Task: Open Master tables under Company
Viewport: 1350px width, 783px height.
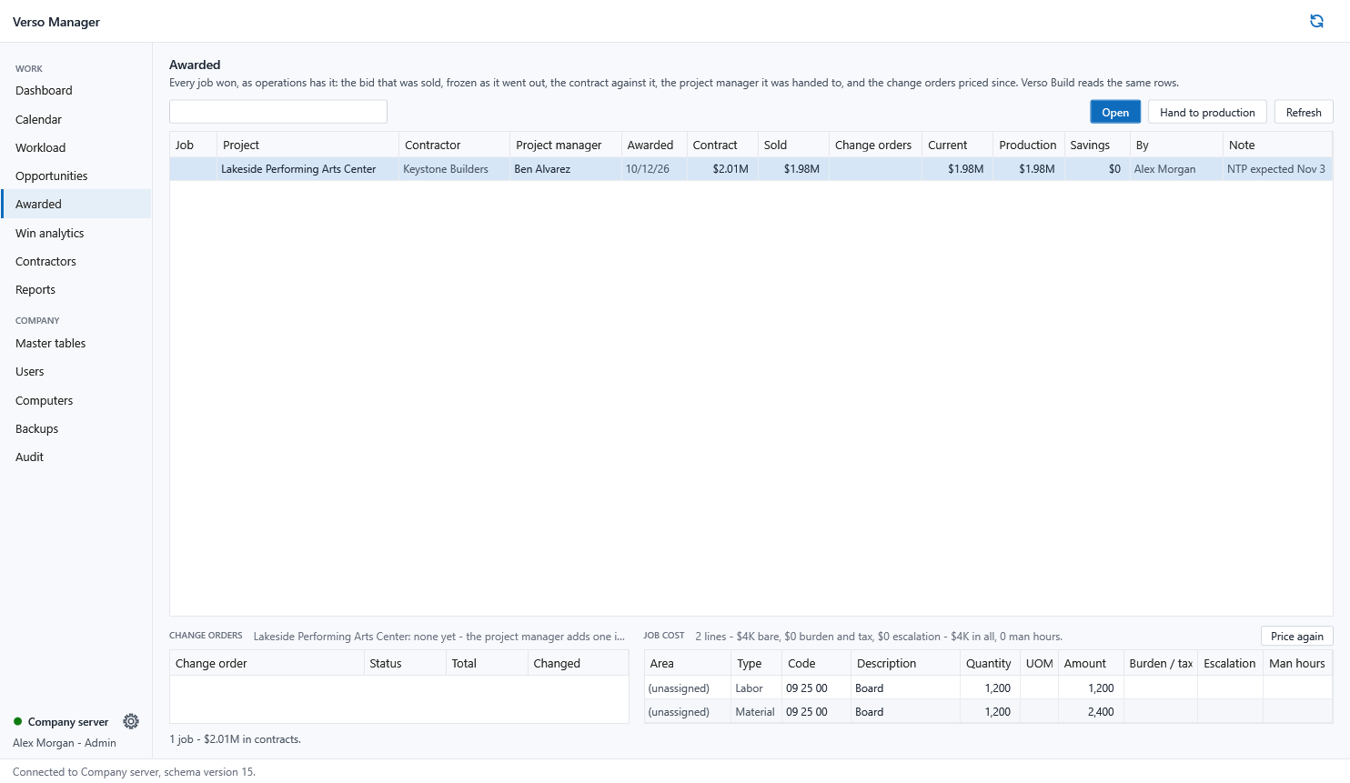Action: pos(76,343)
